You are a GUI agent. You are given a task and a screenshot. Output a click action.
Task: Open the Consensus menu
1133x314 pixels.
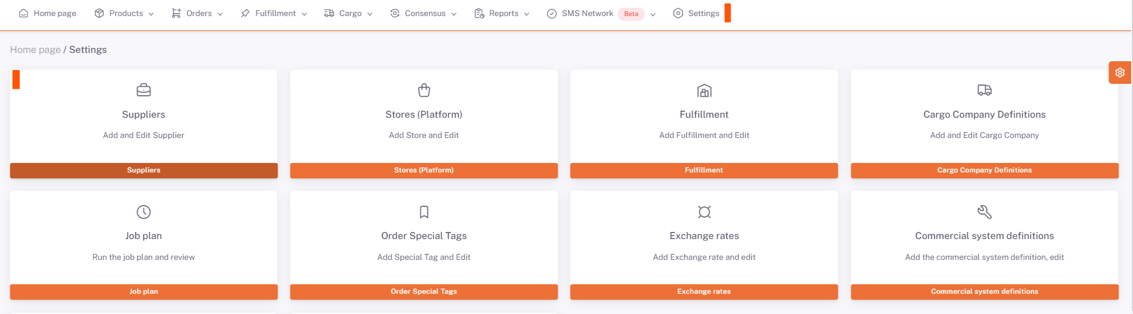[x=424, y=13]
